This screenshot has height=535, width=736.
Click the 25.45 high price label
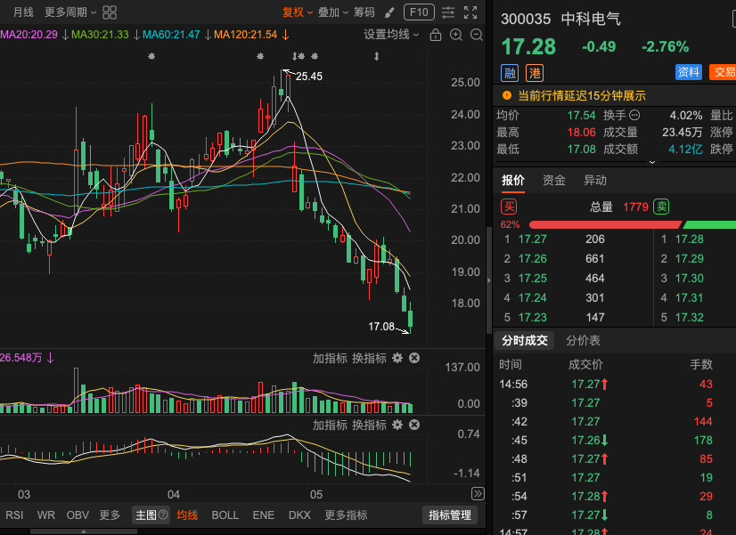(309, 77)
